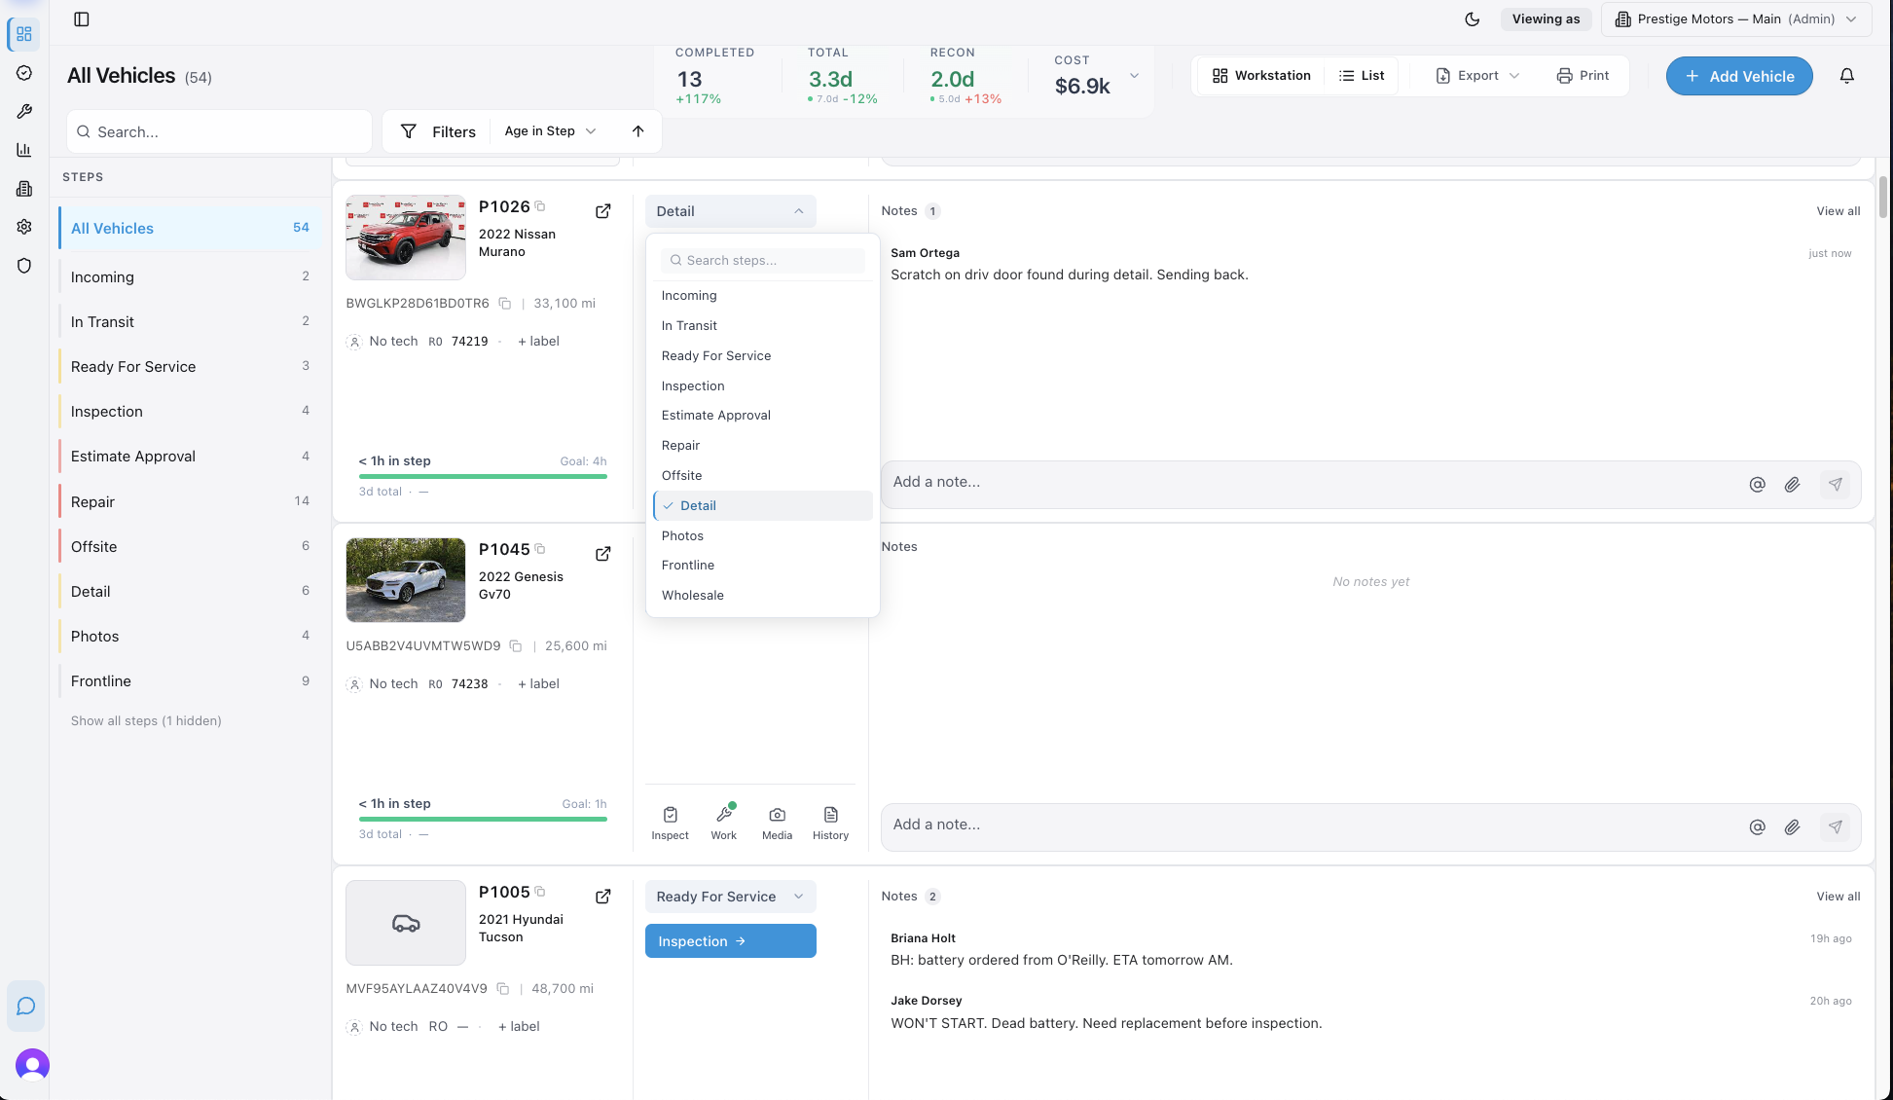Image resolution: width=1893 pixels, height=1100 pixels.
Task: Open the Work wrench icon for P1045
Action: tap(724, 823)
